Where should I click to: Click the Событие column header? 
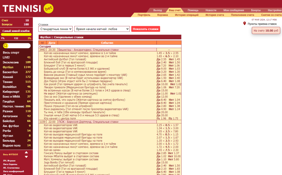[107, 43]
